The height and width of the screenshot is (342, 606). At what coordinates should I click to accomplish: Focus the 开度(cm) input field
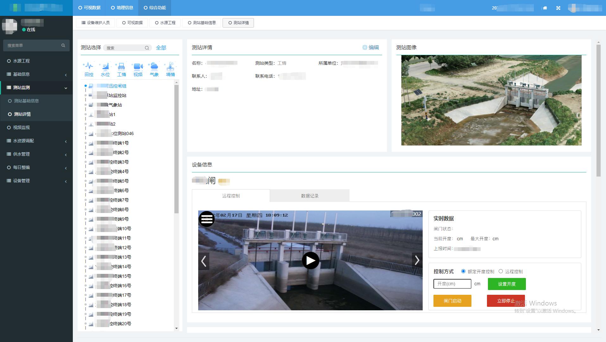click(452, 284)
